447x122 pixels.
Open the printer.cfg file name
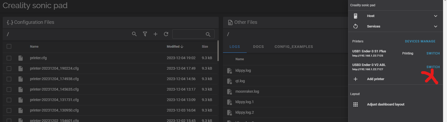point(38,58)
